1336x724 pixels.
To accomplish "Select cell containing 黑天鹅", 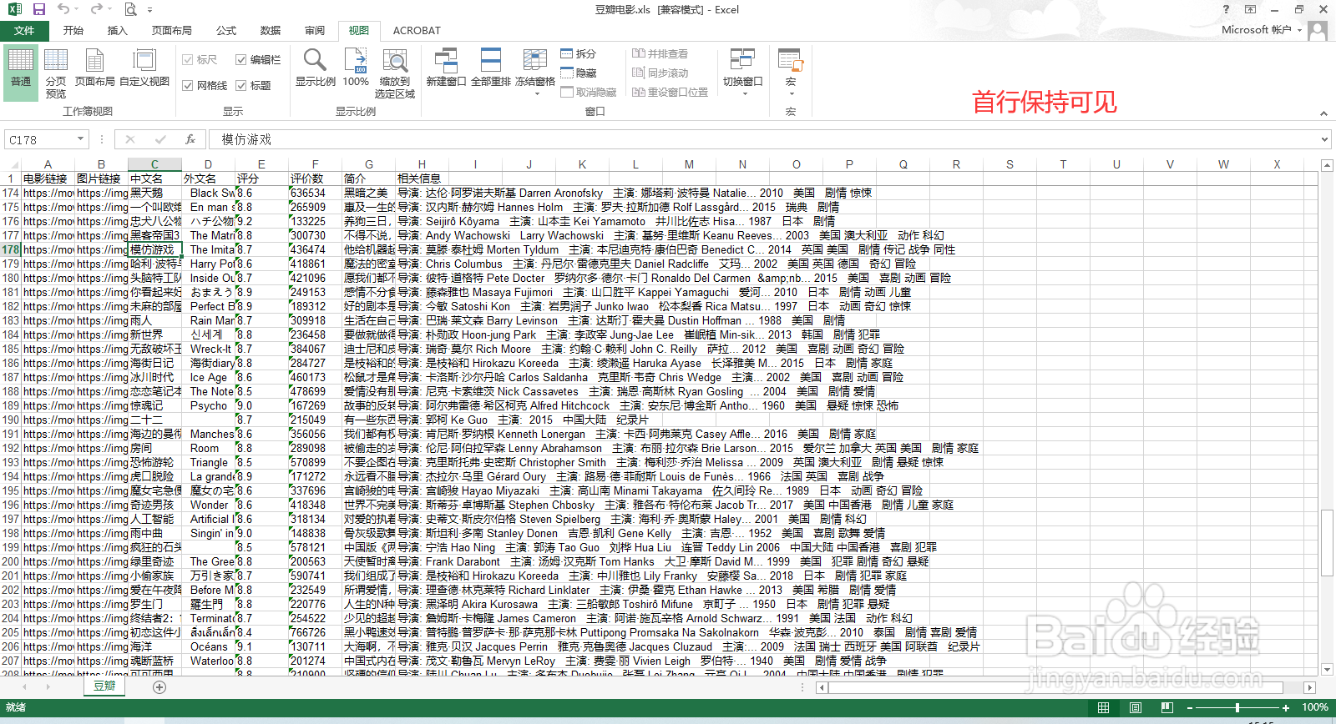I will point(154,193).
